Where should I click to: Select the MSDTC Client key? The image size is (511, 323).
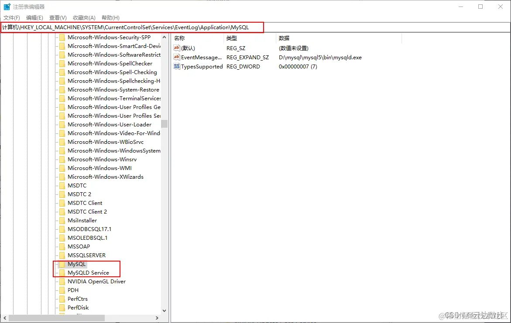click(x=85, y=203)
